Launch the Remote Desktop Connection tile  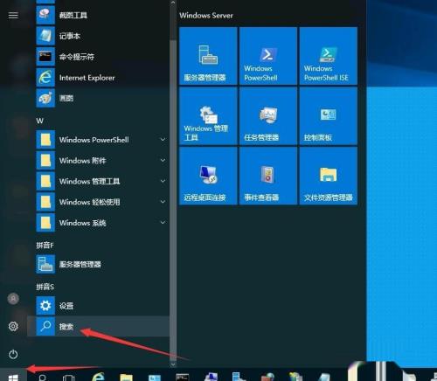pyautogui.click(x=208, y=176)
